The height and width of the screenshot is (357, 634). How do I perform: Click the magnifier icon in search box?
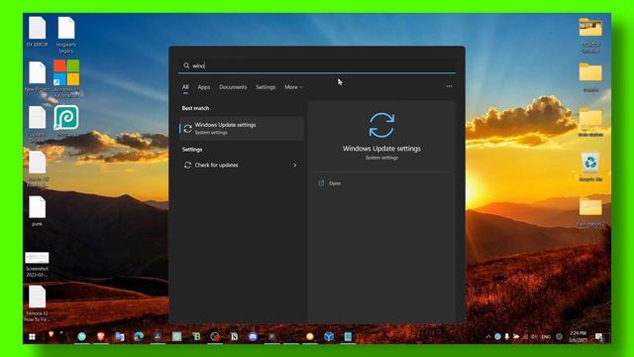coord(186,65)
